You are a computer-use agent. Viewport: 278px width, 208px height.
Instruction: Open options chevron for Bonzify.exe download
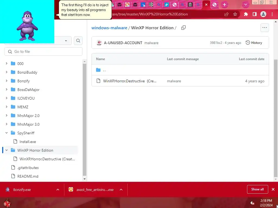58,190
